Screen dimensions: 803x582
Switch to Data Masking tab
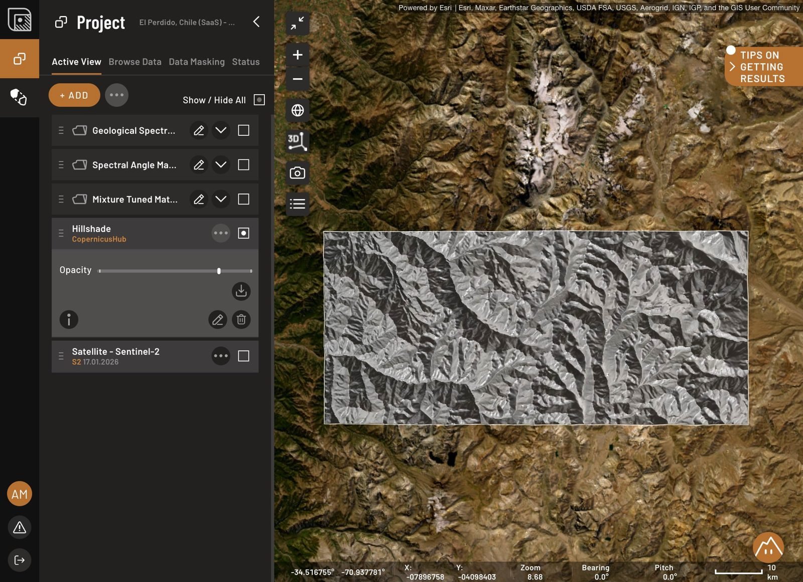197,62
